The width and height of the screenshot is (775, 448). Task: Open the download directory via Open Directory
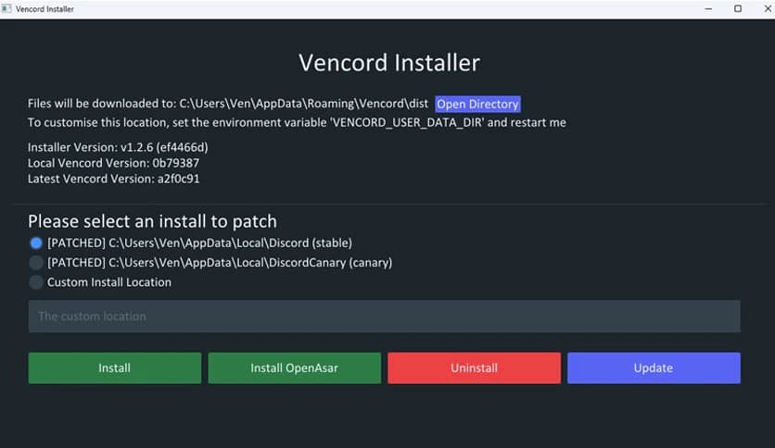point(477,104)
